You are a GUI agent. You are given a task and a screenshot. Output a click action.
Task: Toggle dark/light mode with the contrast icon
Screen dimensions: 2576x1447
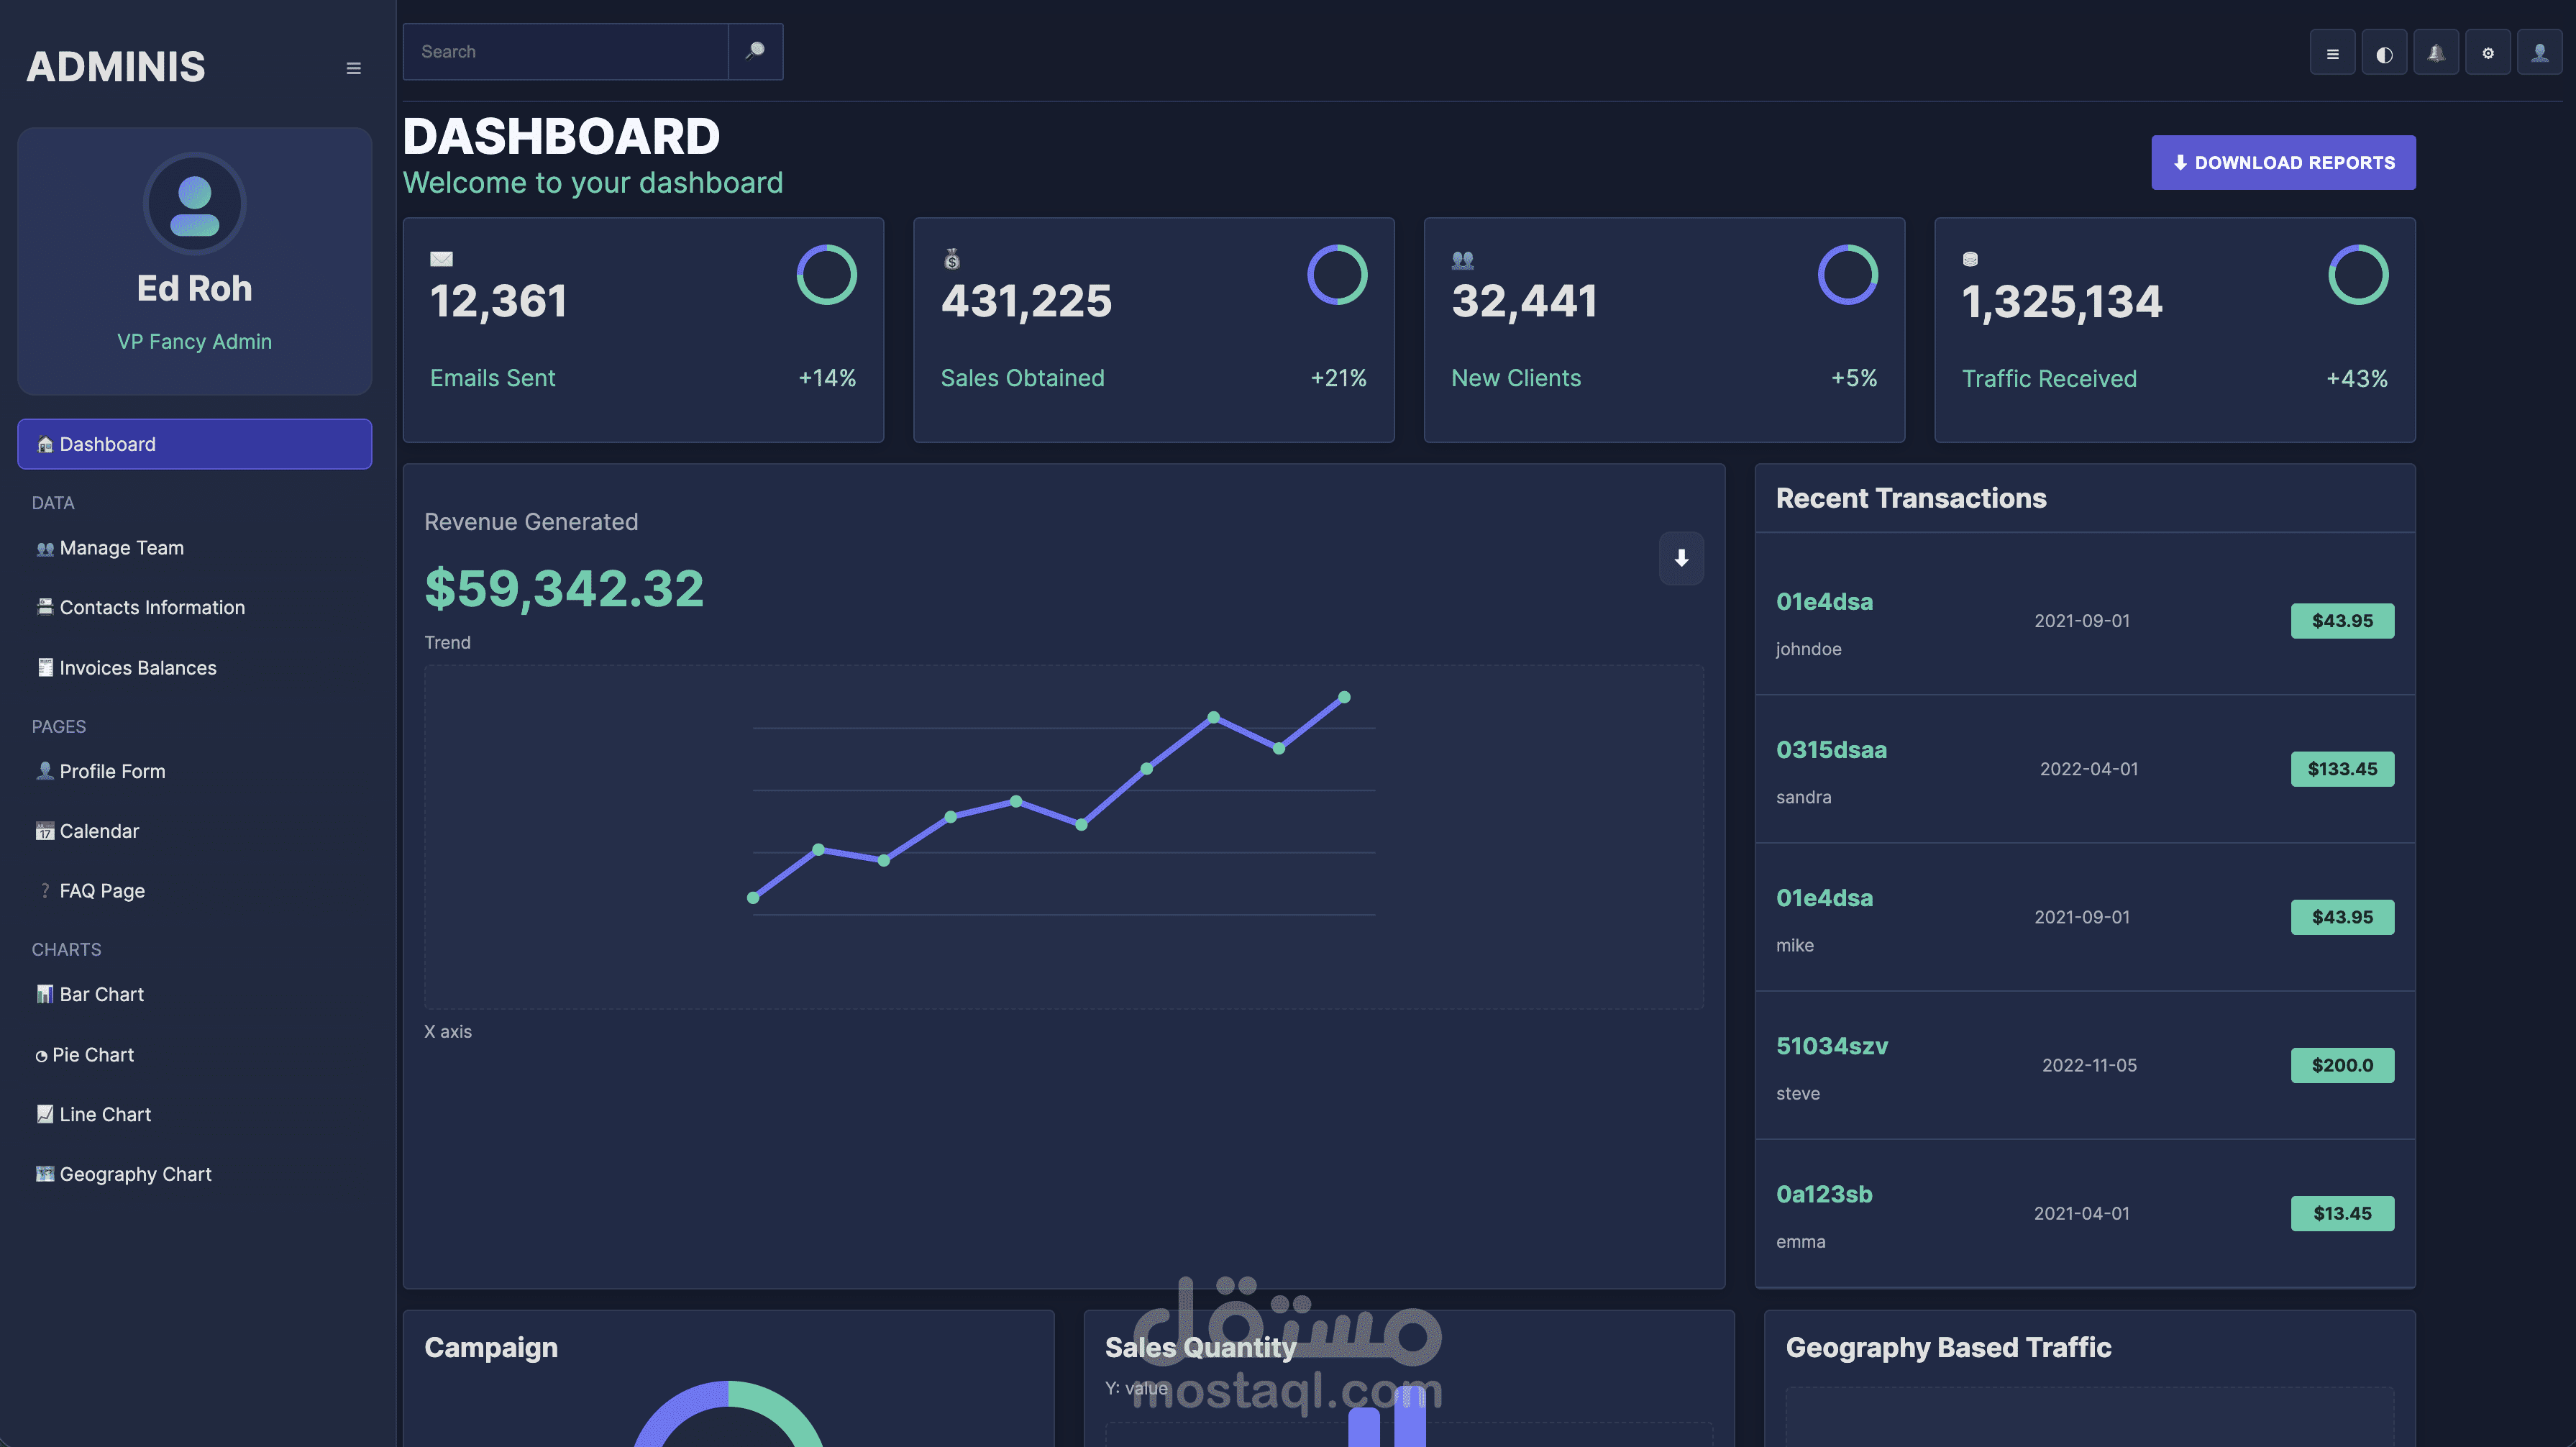(2384, 51)
